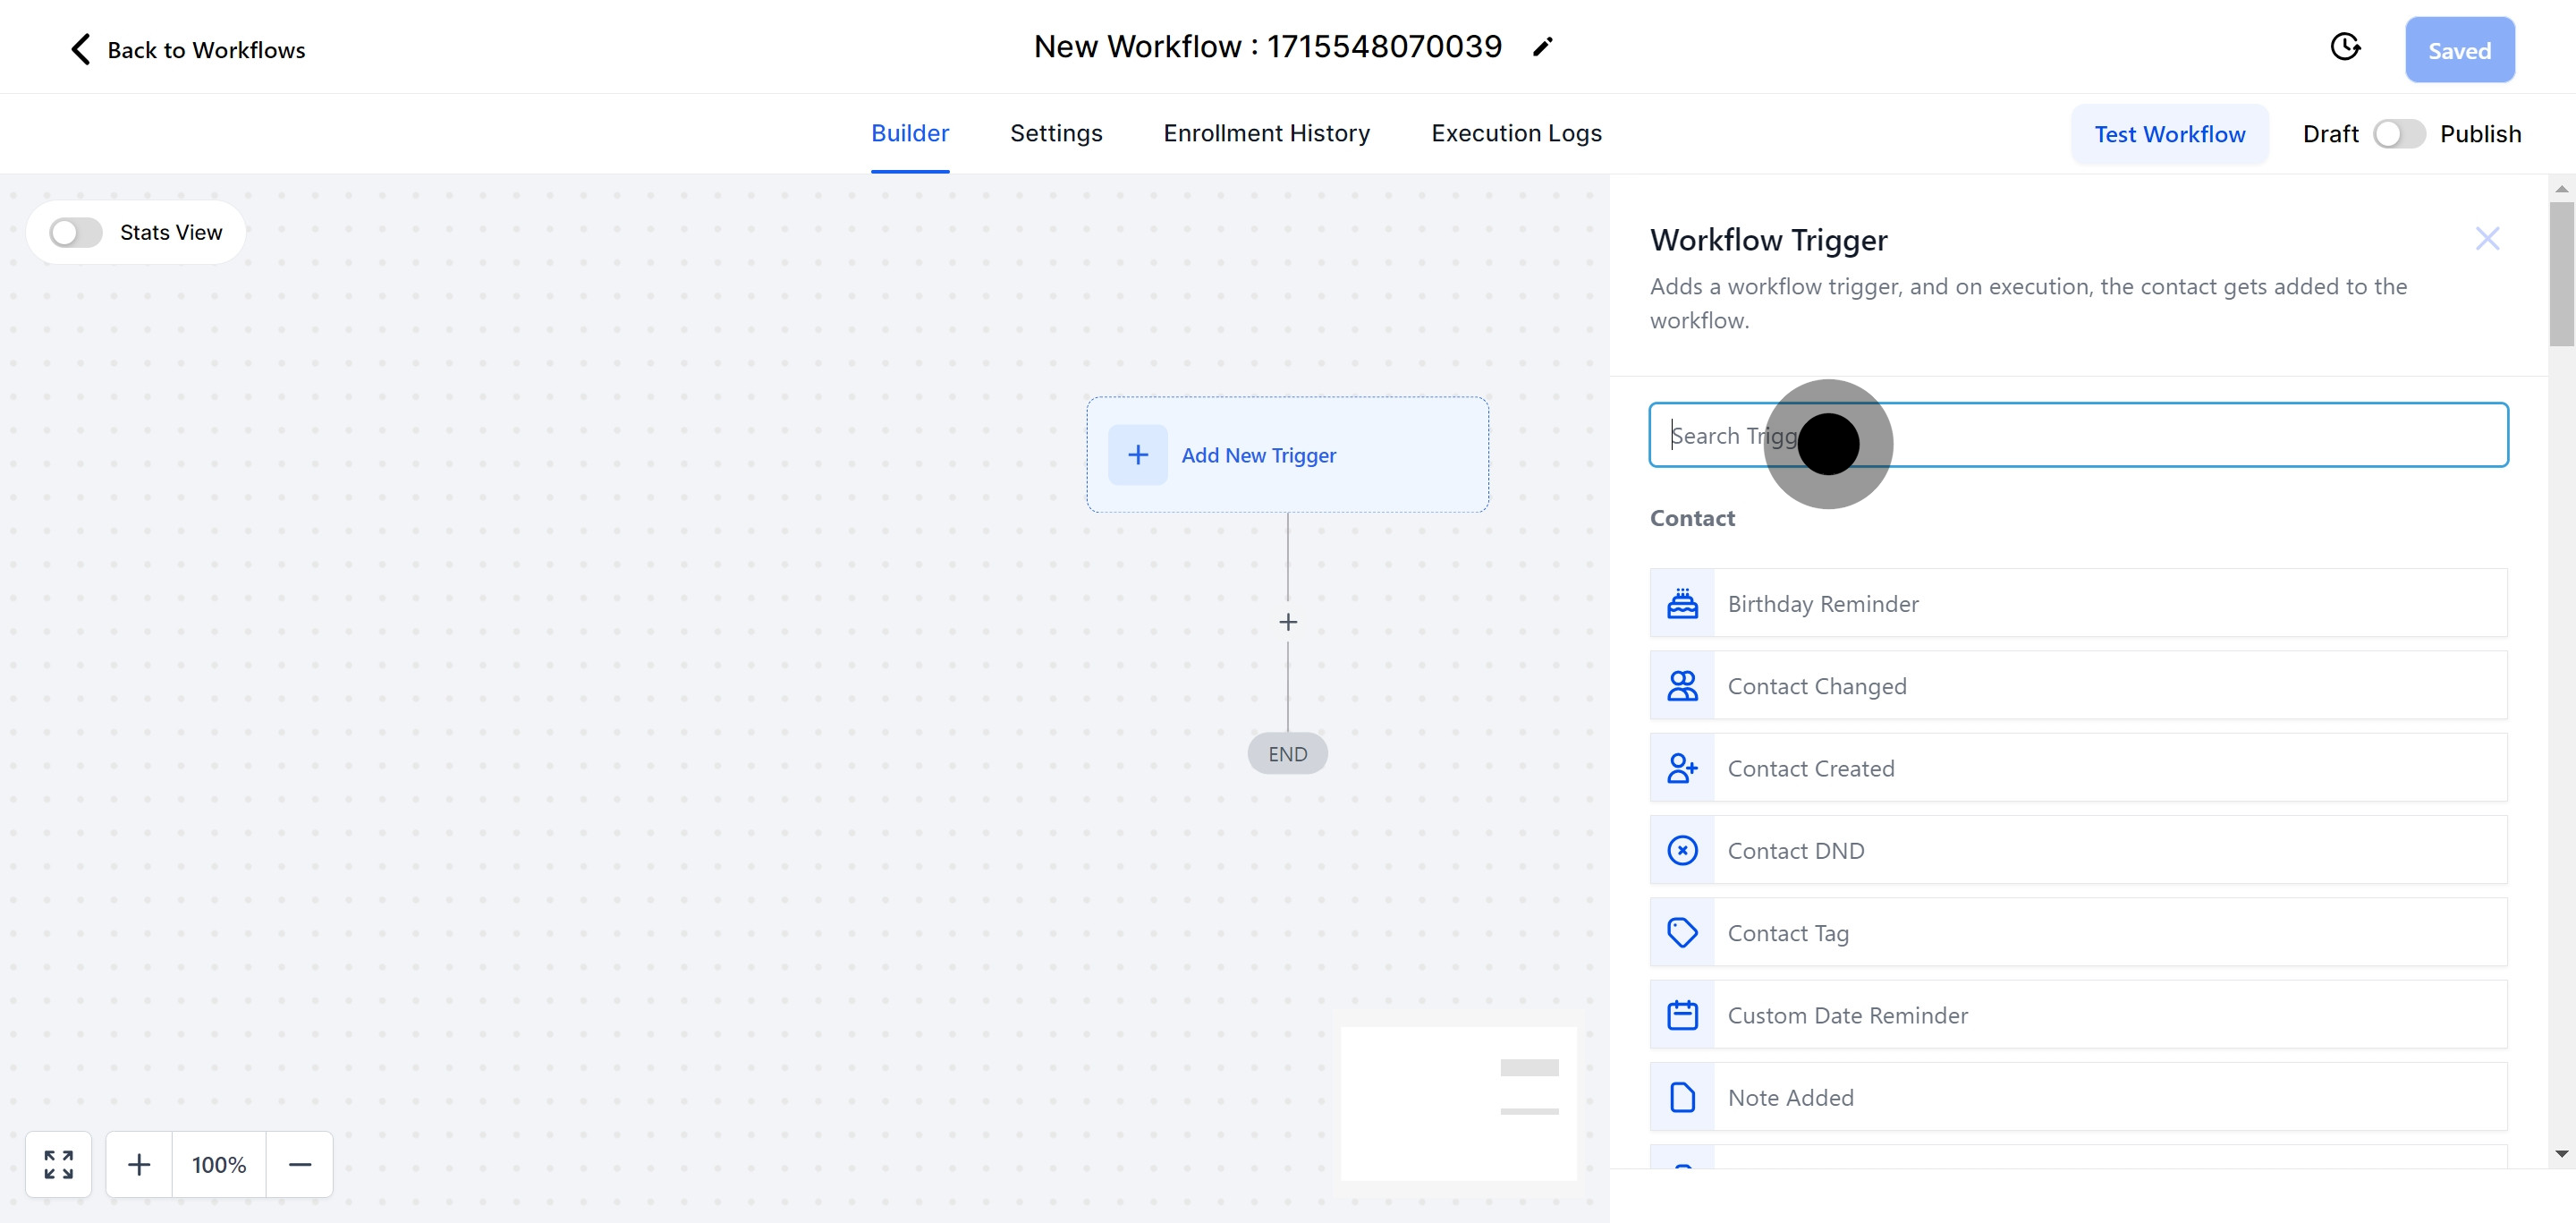Zoom out with the minus icon
Screen dimensions: 2576x1223
[300, 1164]
